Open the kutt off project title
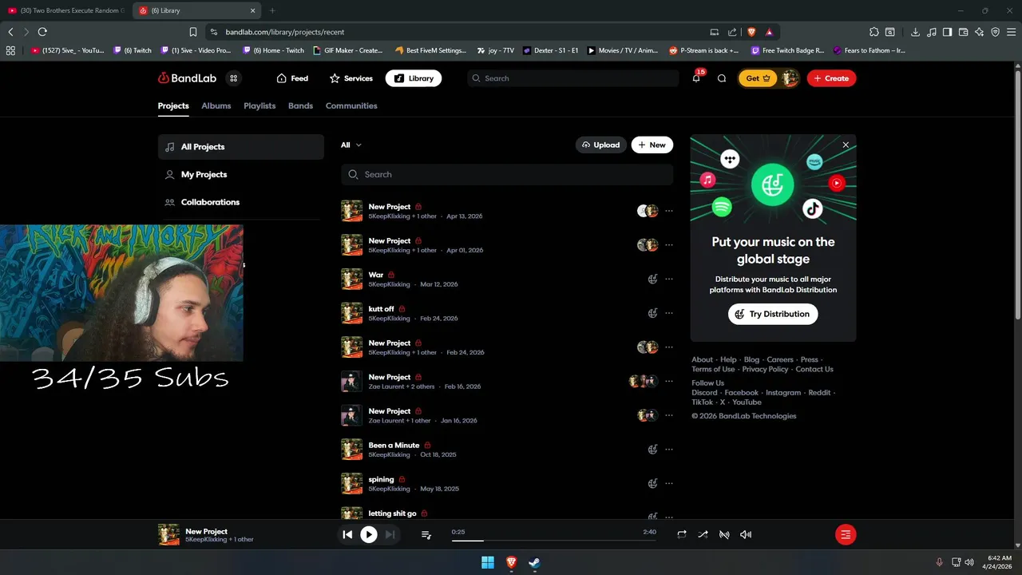 tap(381, 308)
